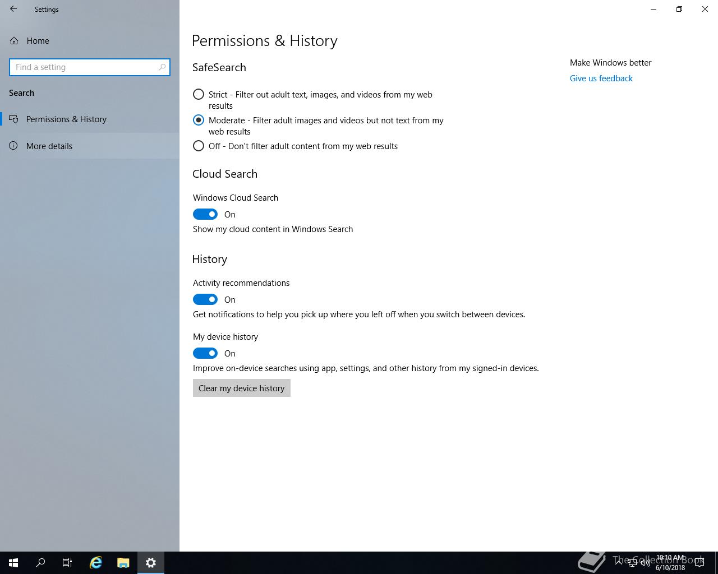Close the Settings window

(705, 9)
